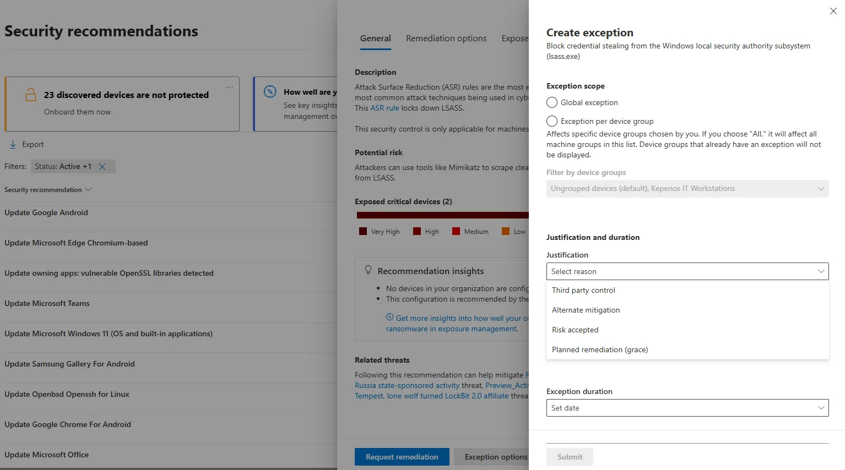Click the compass icon on the insights card
Screen dimensions: 845x470
(x=270, y=91)
